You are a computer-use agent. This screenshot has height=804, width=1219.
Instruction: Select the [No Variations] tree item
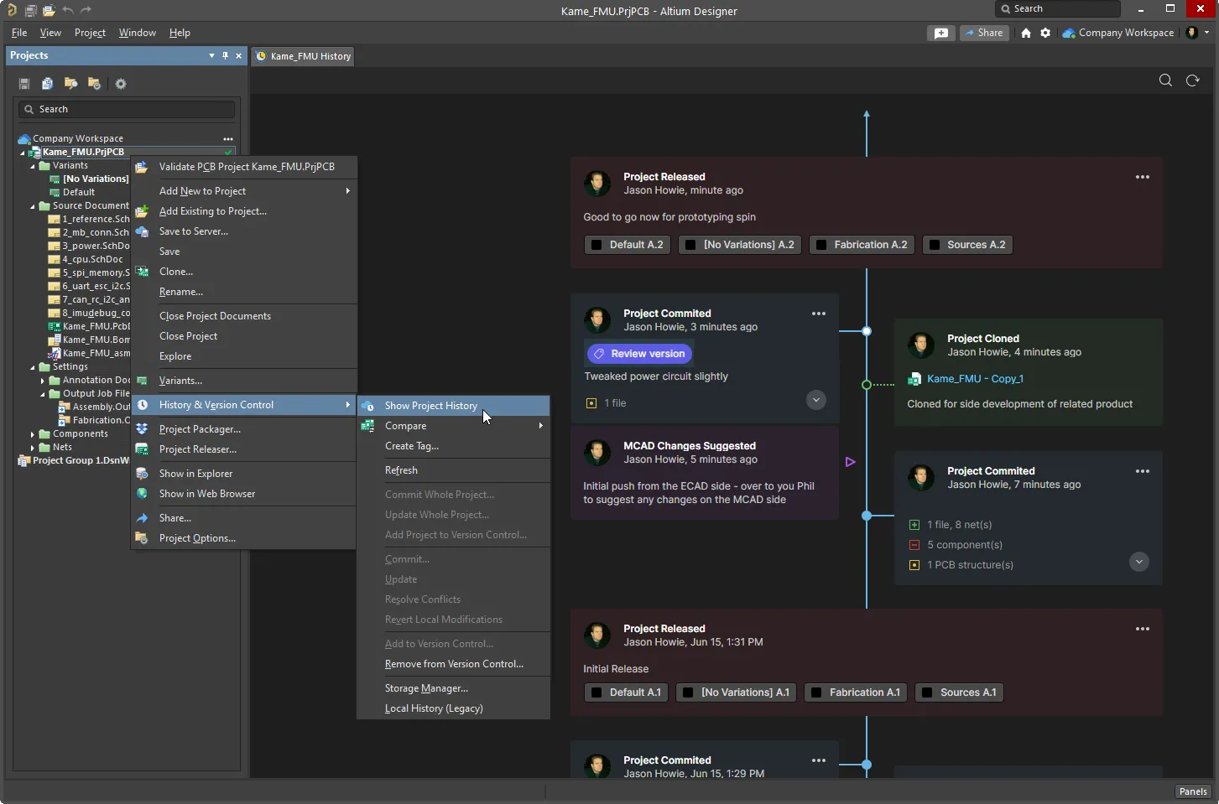[90, 179]
